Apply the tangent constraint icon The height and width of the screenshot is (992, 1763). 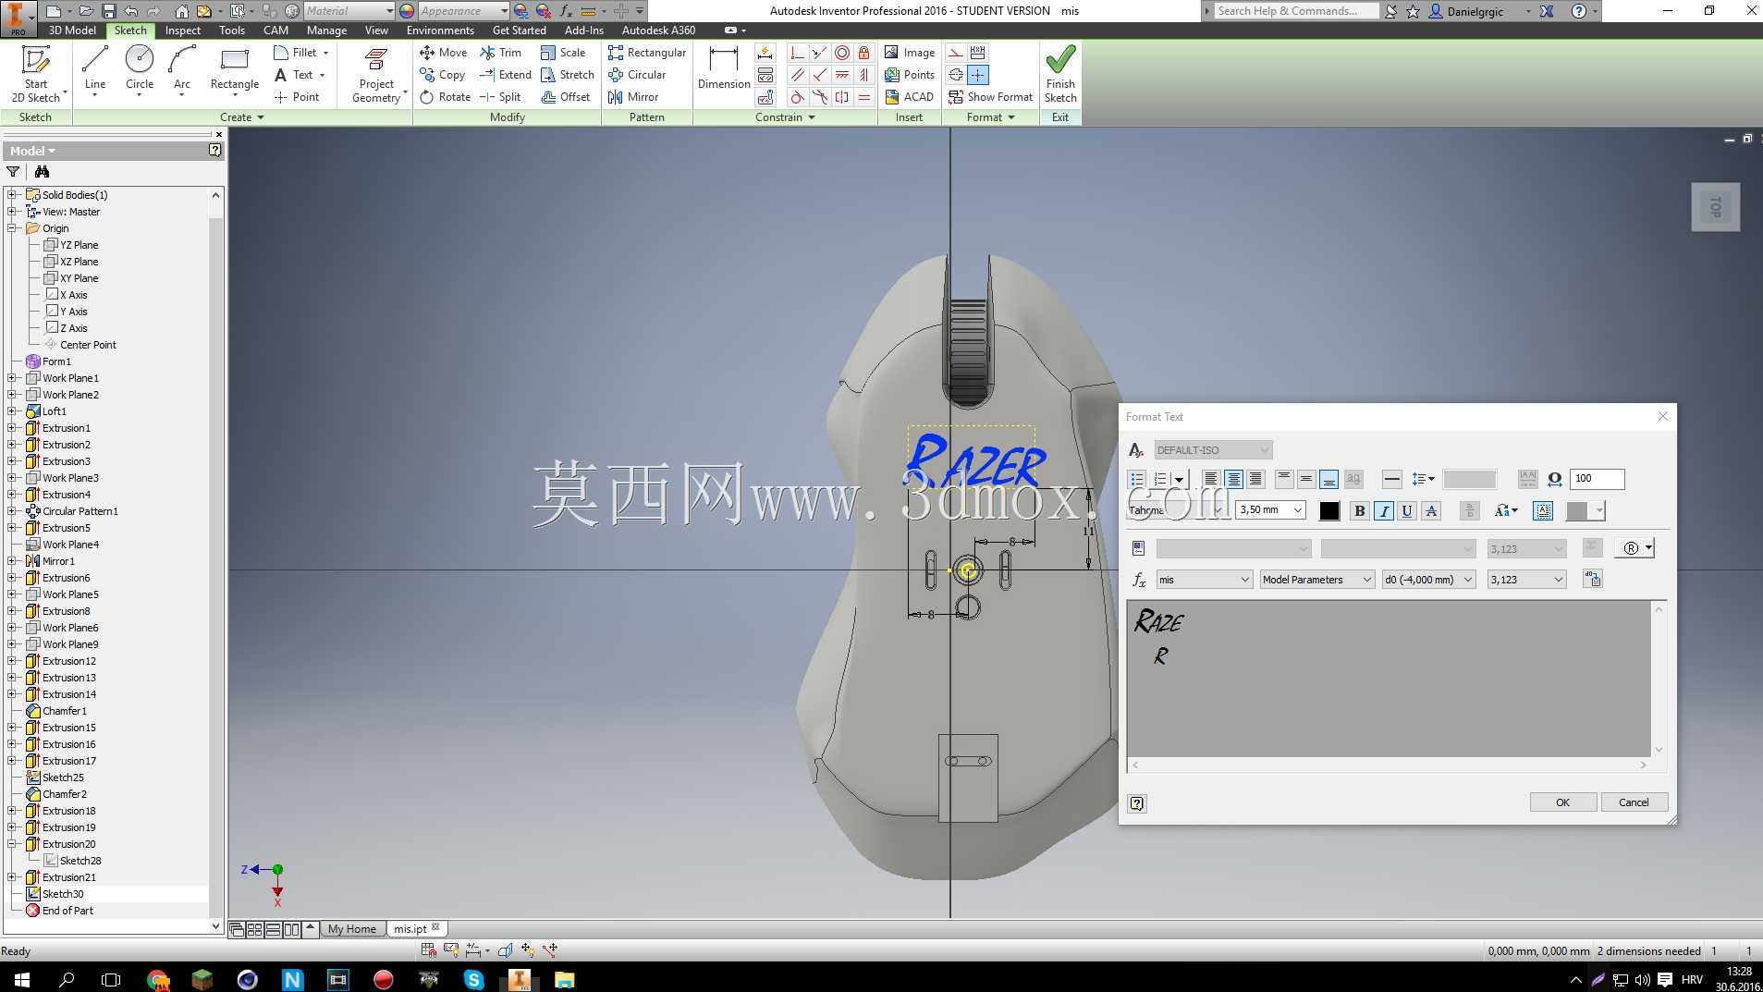click(798, 97)
